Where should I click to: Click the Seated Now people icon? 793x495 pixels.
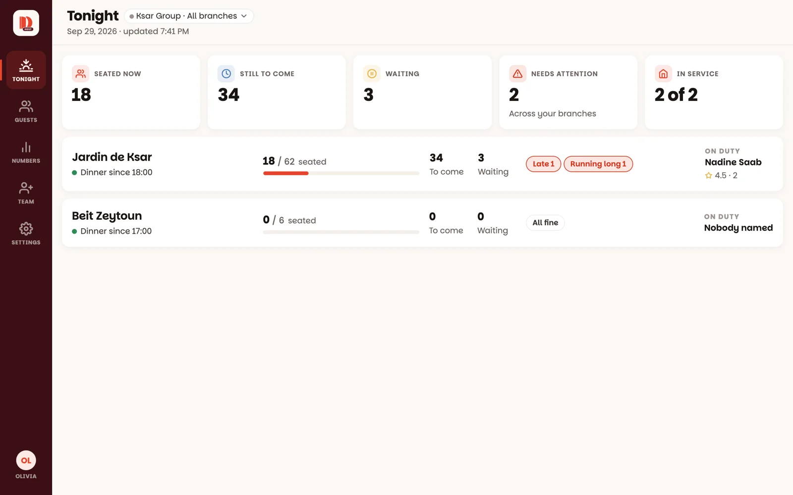tap(80, 74)
